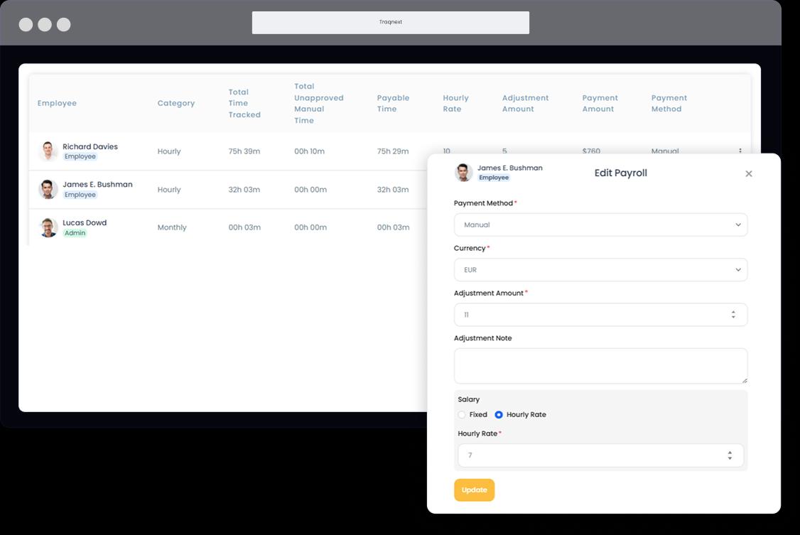Open the Payment Method dropdown
This screenshot has width=800, height=535.
(600, 225)
